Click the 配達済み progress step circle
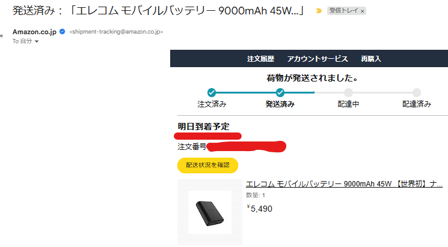 417,92
